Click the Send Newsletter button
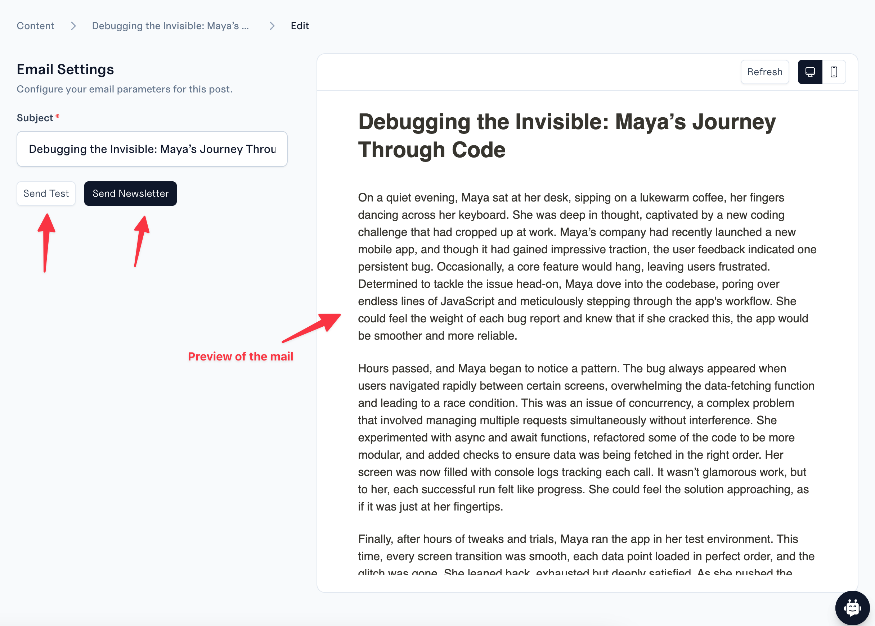The height and width of the screenshot is (626, 875). point(130,194)
